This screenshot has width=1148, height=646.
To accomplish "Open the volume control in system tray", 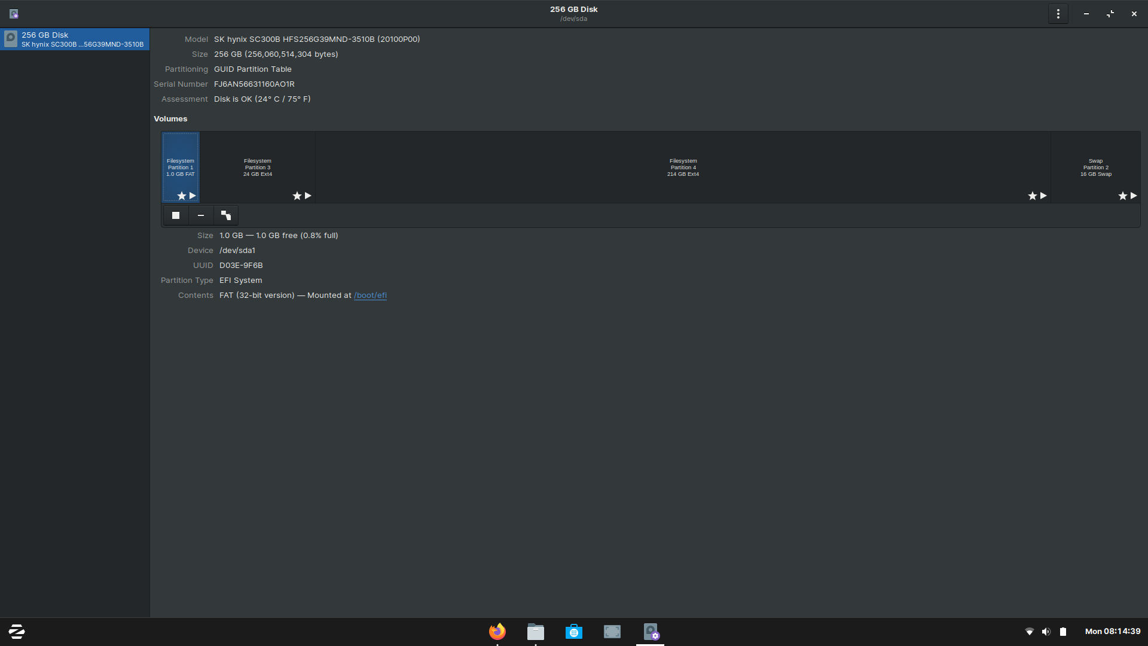I will 1046,632.
